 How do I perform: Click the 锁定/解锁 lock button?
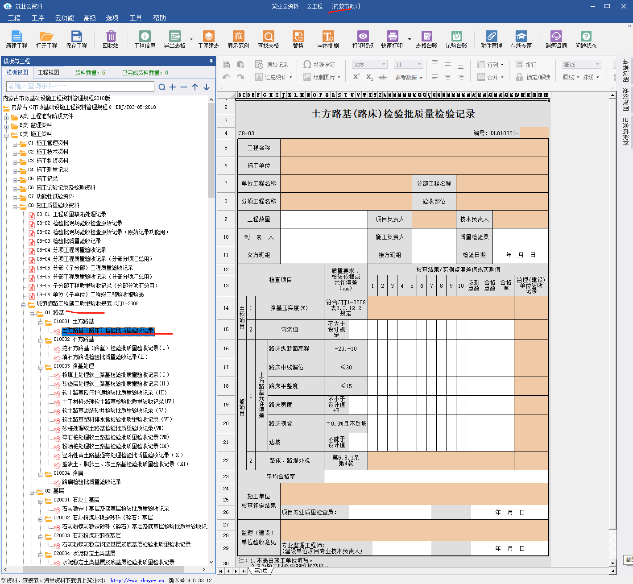[533, 77]
